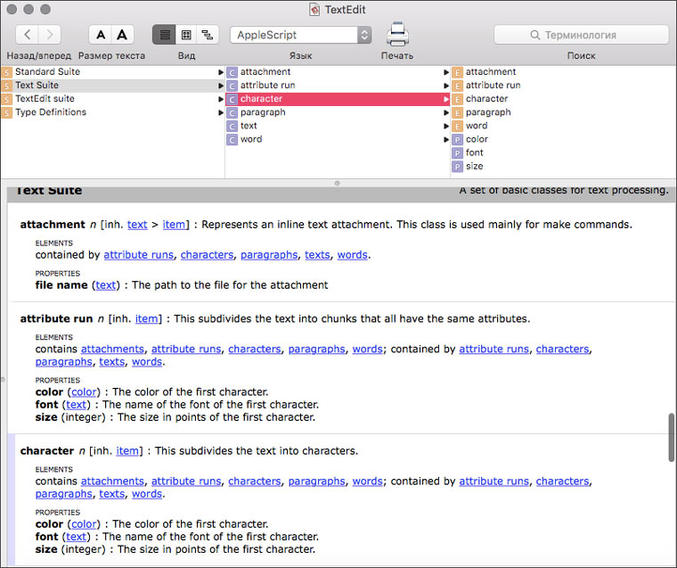The image size is (677, 568).
Task: Switch to inheritance tree view mode
Action: 208,35
